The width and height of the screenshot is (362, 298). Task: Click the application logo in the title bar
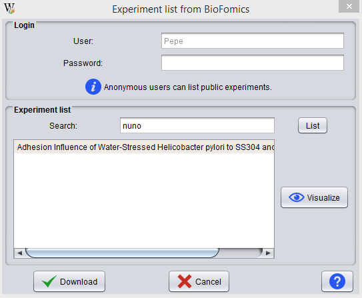[x=9, y=9]
